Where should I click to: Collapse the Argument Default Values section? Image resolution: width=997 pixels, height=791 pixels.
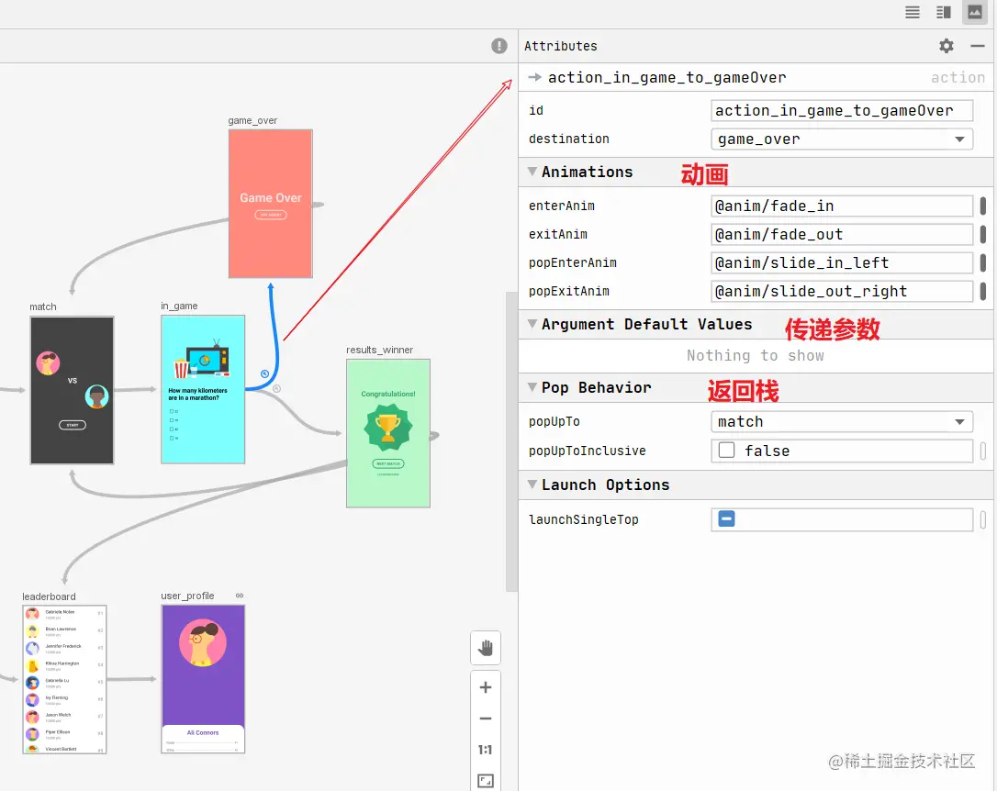tap(532, 324)
